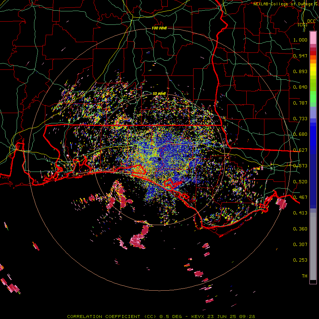This screenshot has height=319, width=319.
Task: Click the black radar site dot at center
Action: point(159,159)
